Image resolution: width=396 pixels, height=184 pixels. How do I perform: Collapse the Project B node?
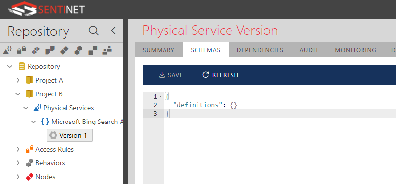point(18,94)
